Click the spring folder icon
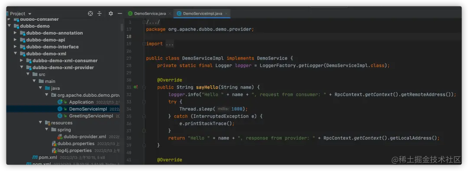 [x=53, y=130]
